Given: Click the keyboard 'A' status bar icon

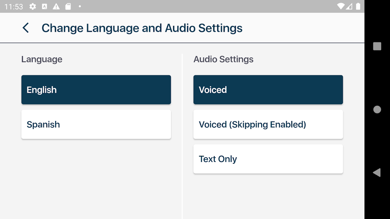Looking at the screenshot, I should point(44,6).
